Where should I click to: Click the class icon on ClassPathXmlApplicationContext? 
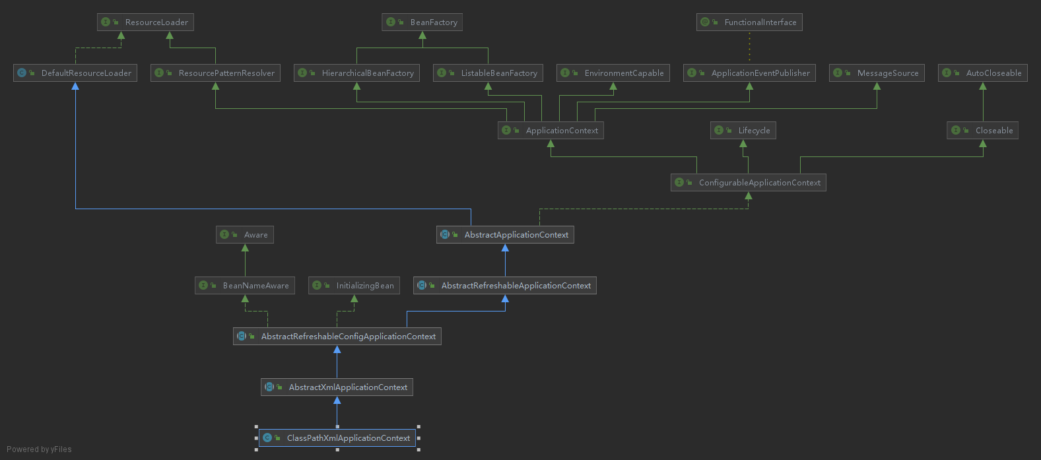267,438
